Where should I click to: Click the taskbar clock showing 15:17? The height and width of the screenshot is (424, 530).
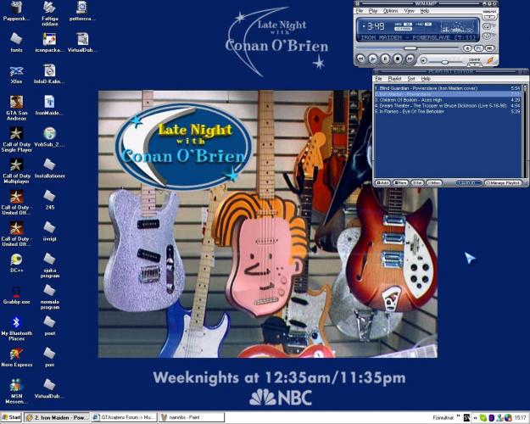tap(521, 418)
